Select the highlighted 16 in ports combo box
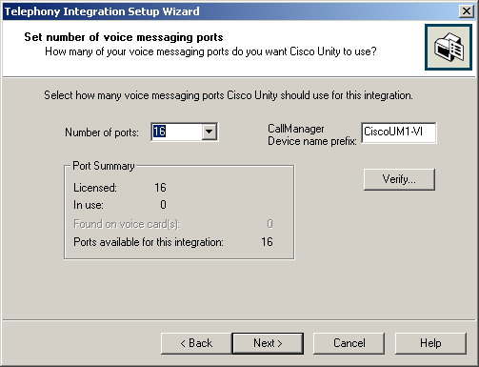Image resolution: width=479 pixels, height=367 pixels. [x=159, y=132]
